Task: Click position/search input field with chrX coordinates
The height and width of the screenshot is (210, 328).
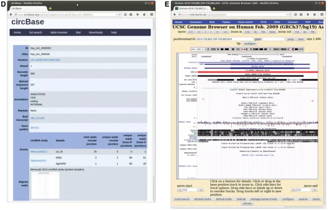Action: pos(225,39)
